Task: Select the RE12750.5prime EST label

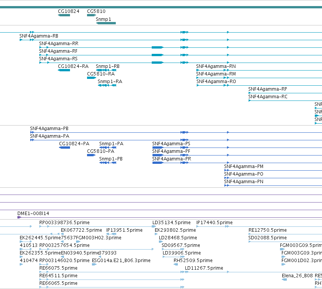Action: click(268, 230)
